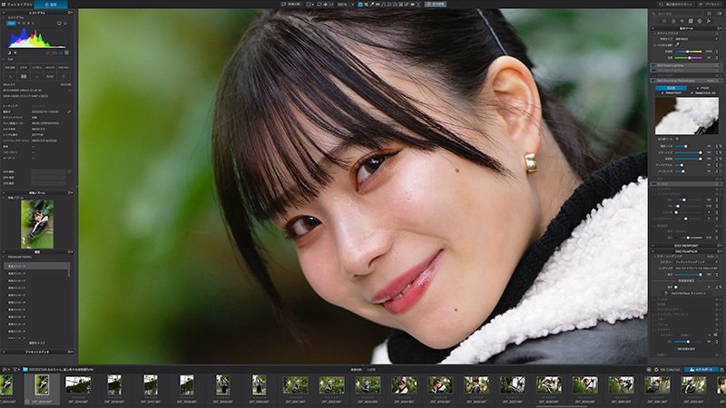Image resolution: width=726 pixels, height=408 pixels.
Task: Pick the white balance color pipette
Action: pos(677,44)
